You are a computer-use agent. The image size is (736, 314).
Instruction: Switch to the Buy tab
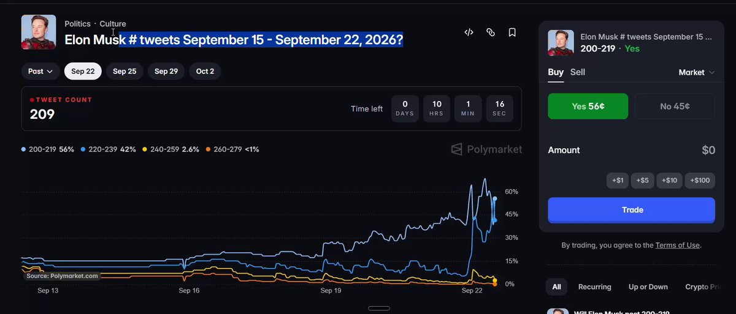[556, 72]
